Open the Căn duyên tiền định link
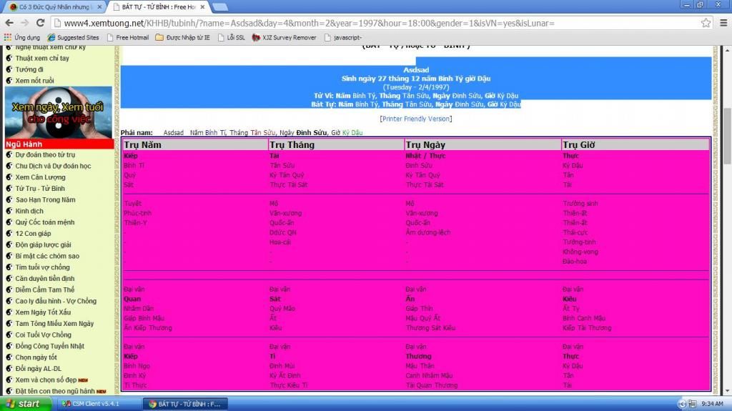The width and height of the screenshot is (732, 411). (x=45, y=278)
